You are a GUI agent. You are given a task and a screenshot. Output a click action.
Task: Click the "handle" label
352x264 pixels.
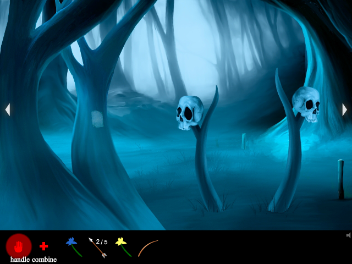click(20, 260)
